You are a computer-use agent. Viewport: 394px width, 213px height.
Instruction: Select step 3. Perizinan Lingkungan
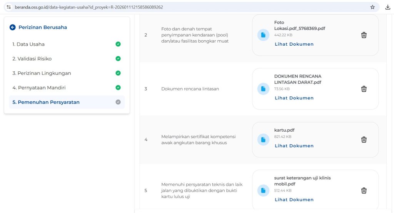coord(42,73)
